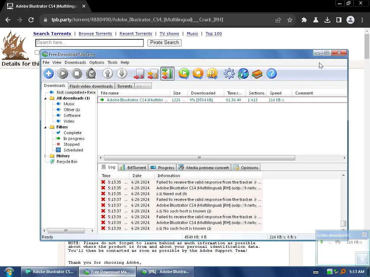The width and height of the screenshot is (370, 277).
Task: Click Free Download Manager system tray icon
Action: pos(330,272)
